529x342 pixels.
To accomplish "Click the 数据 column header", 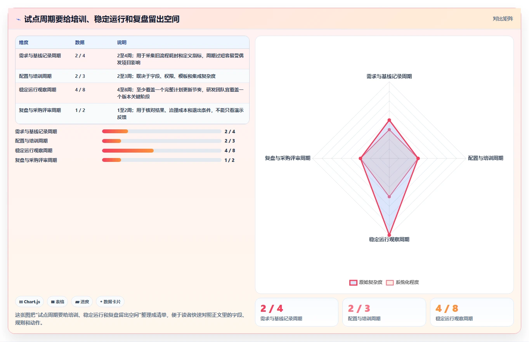I will 80,42.
